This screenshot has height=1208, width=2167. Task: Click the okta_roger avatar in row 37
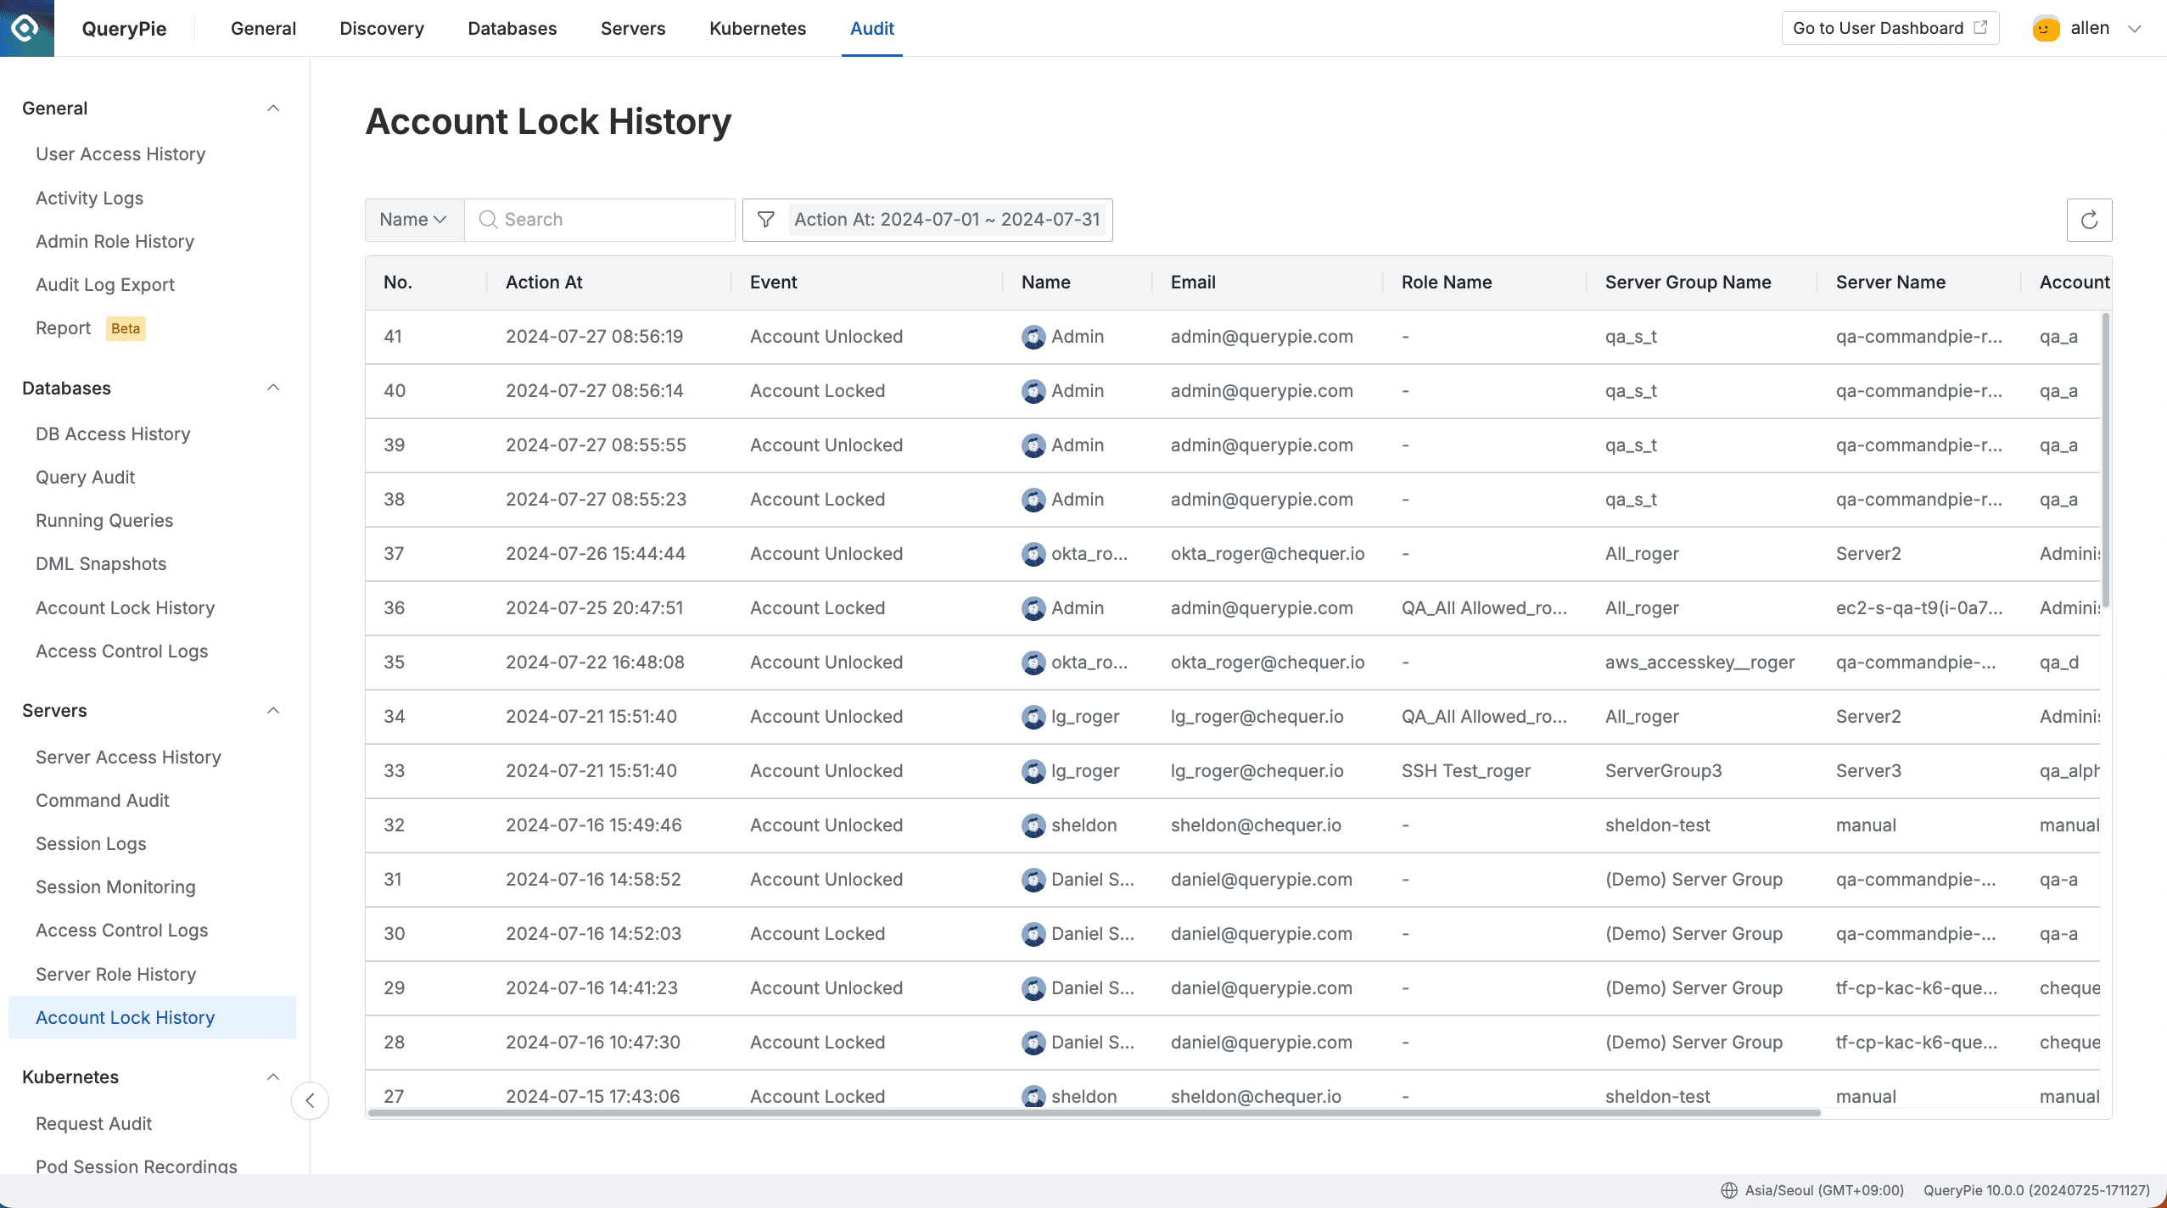(1033, 553)
